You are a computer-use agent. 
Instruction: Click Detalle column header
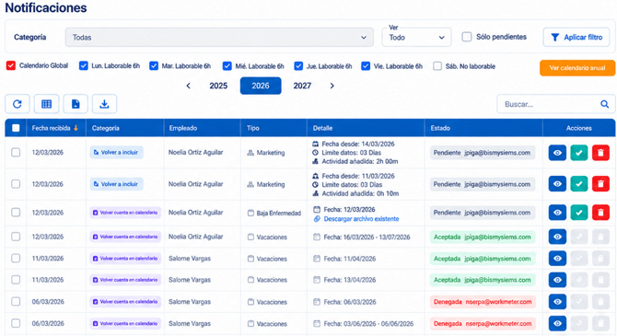point(322,128)
